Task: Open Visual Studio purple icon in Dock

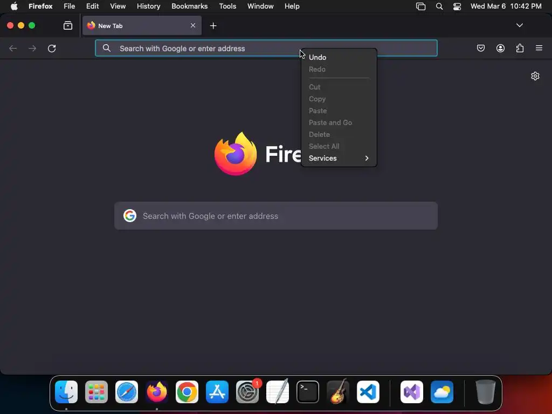Action: click(x=412, y=392)
